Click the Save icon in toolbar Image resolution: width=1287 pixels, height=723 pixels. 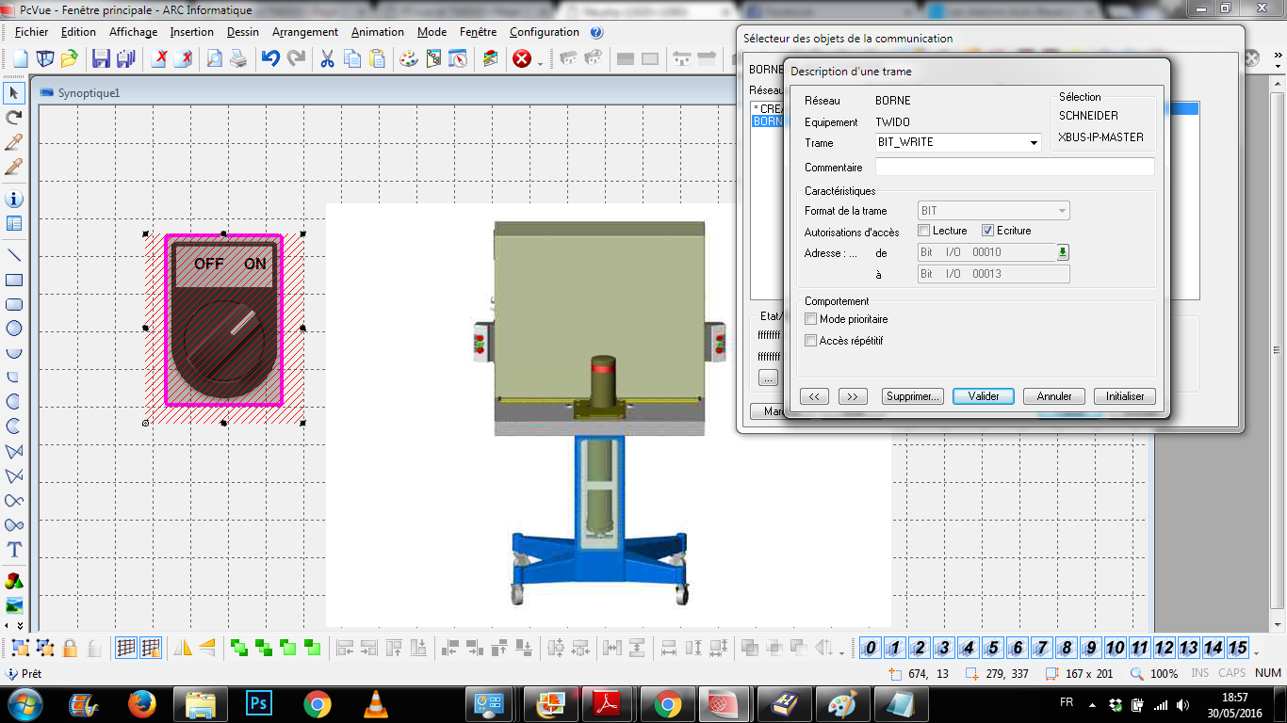101,58
